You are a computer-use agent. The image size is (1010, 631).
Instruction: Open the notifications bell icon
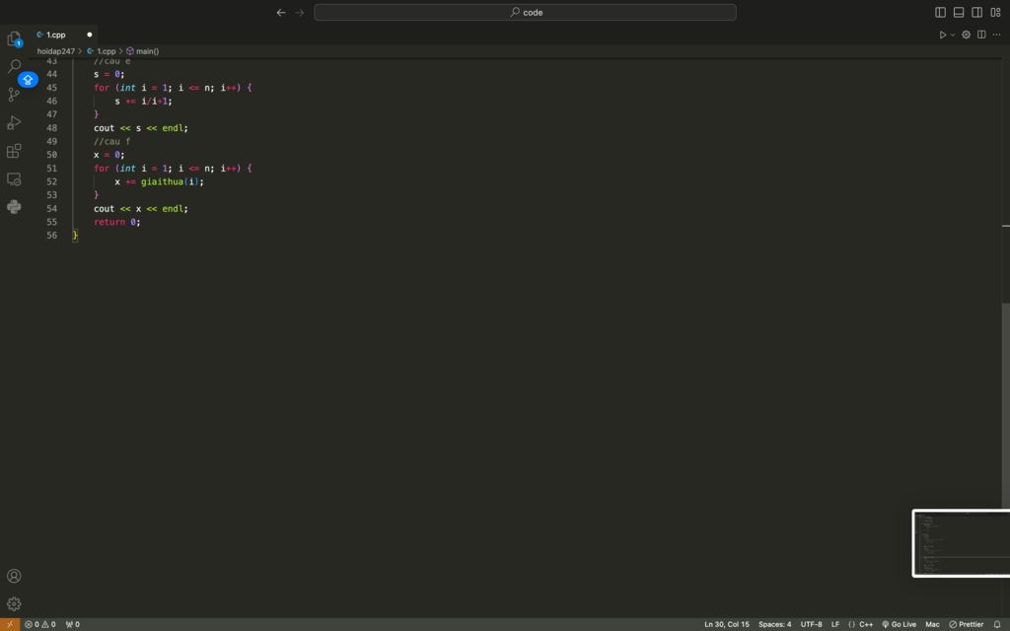click(997, 624)
